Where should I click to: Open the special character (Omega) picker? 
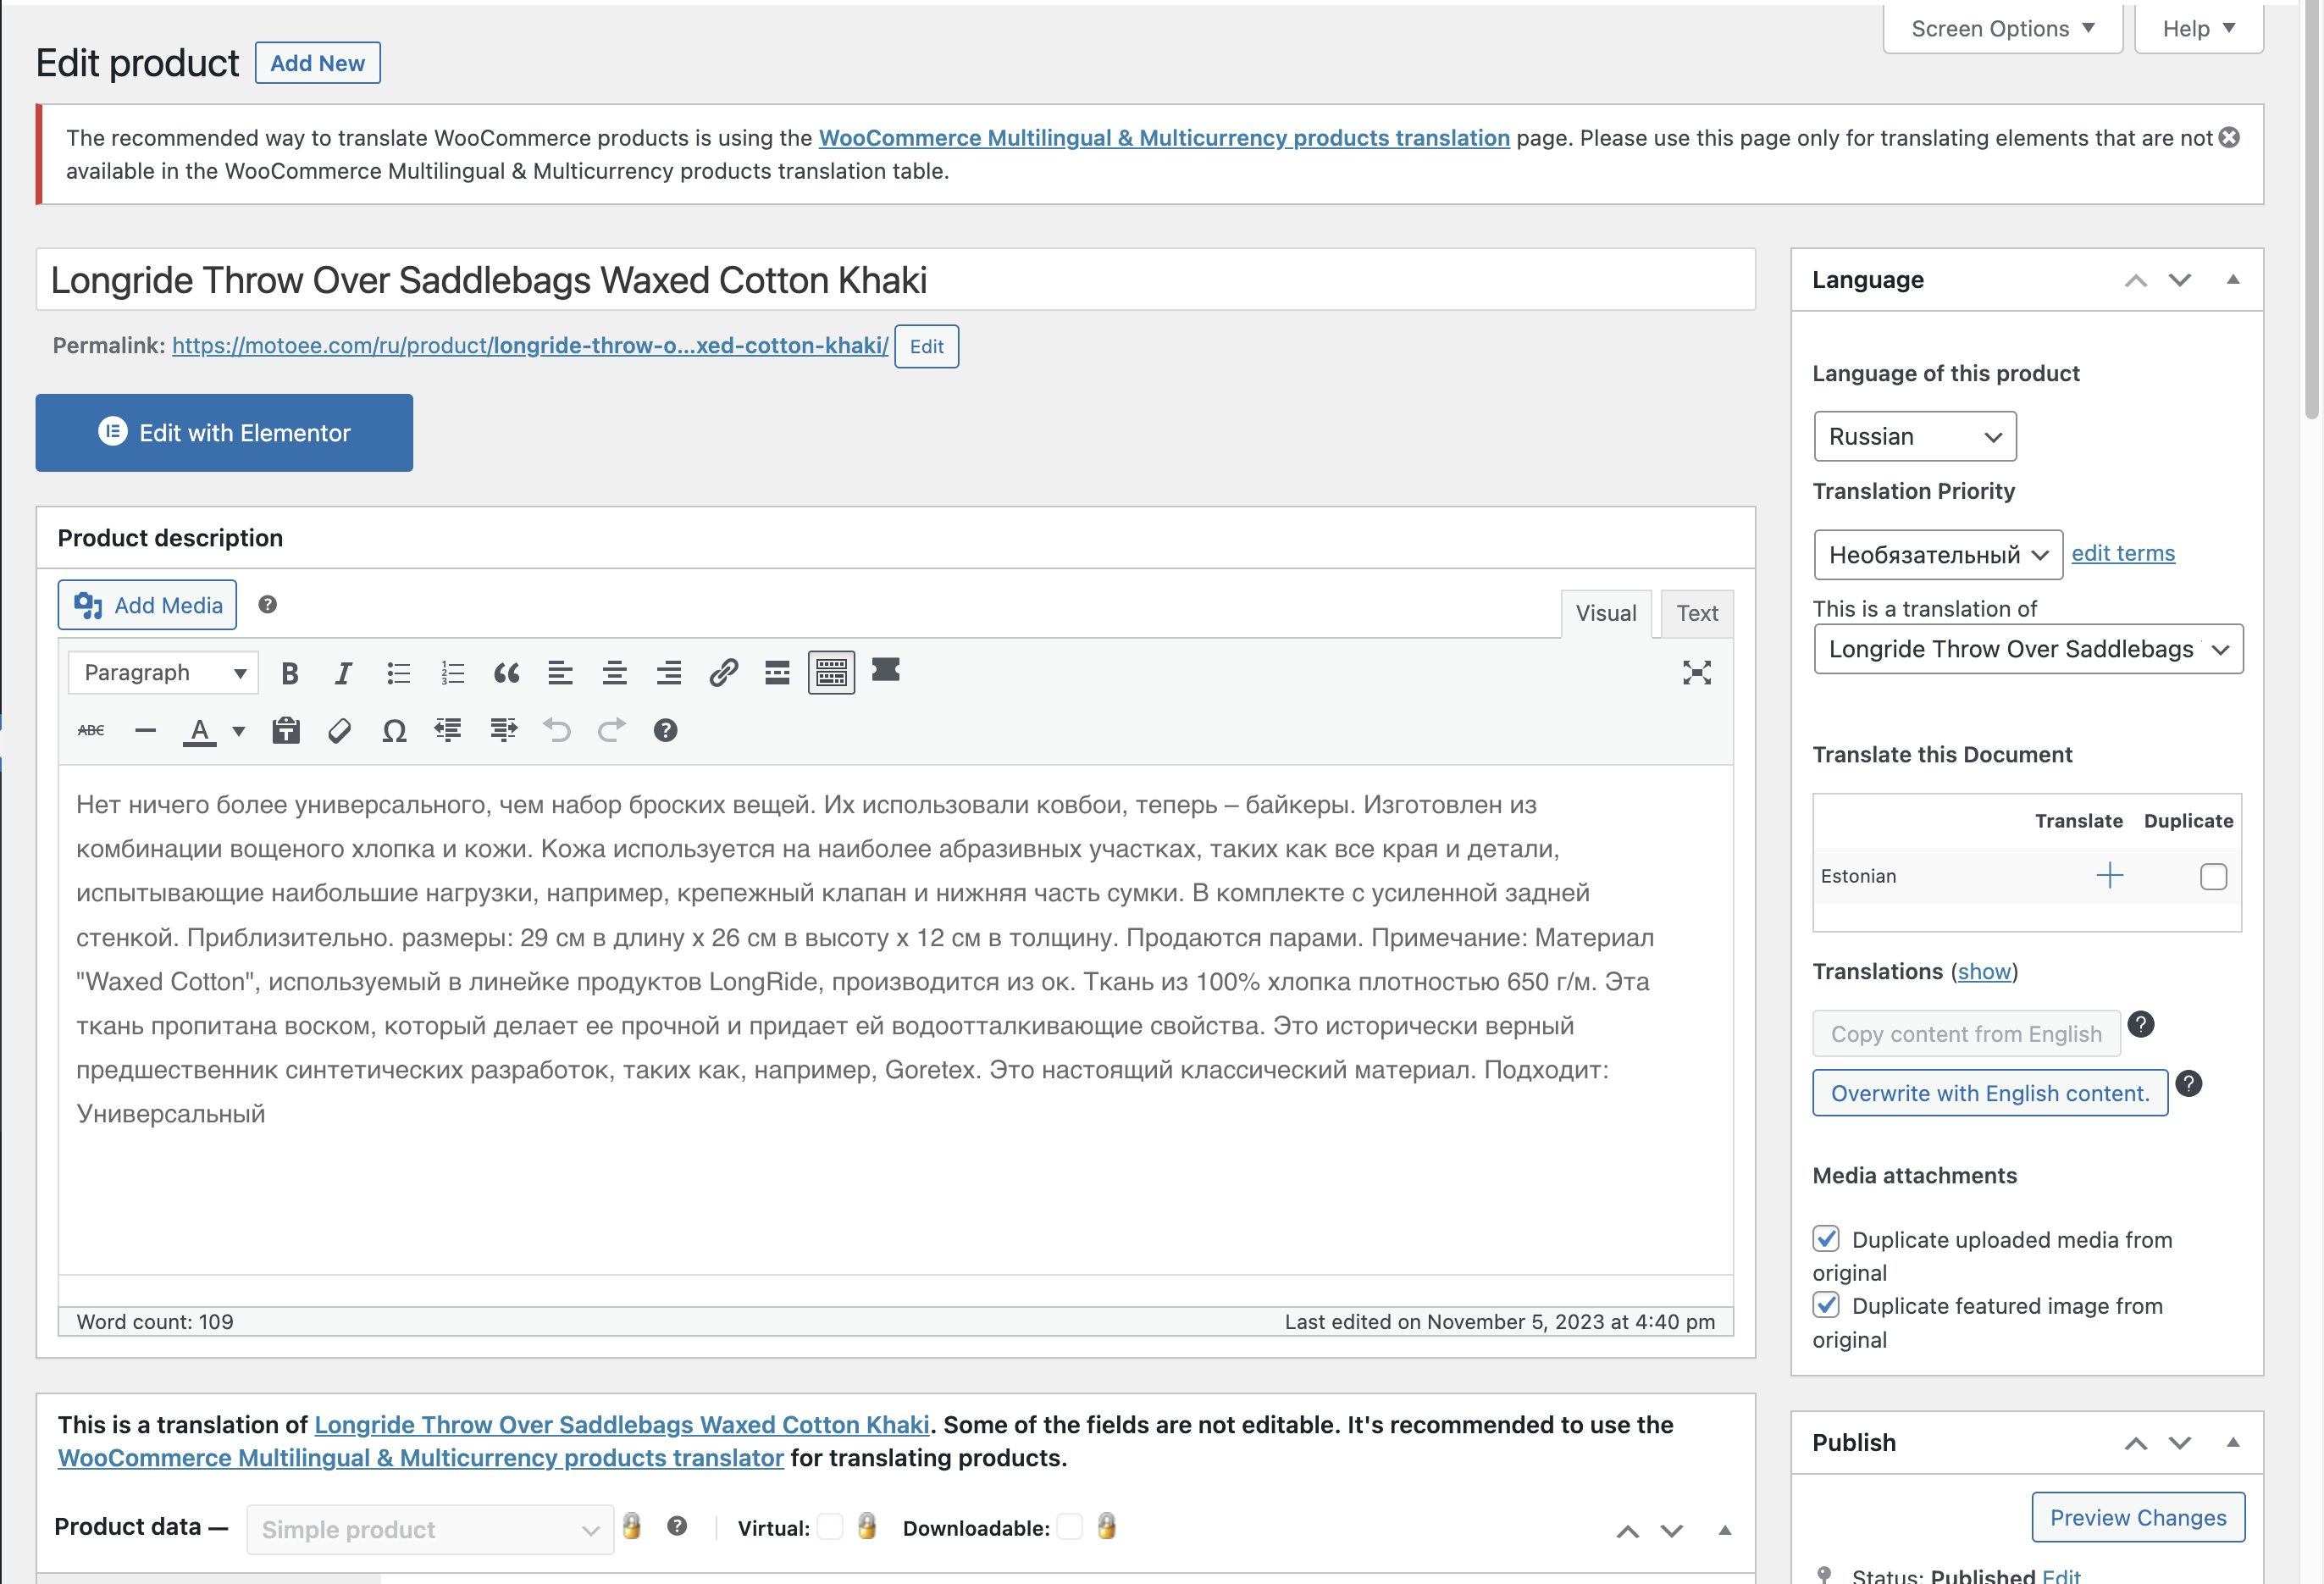[394, 731]
